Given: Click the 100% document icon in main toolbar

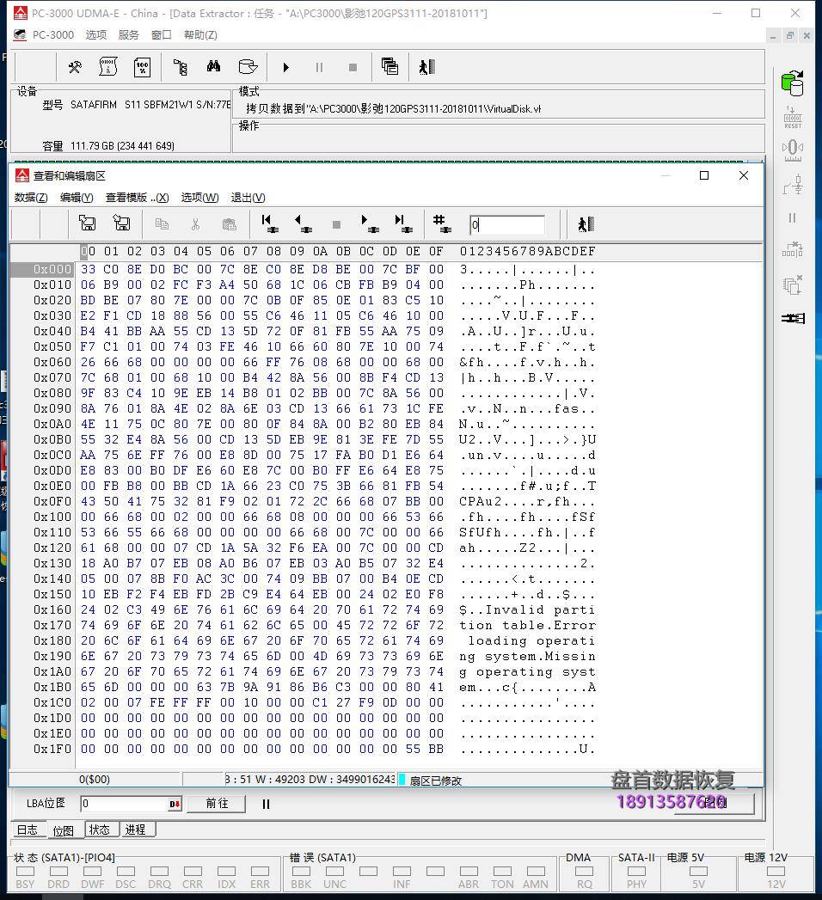Looking at the screenshot, I should pyautogui.click(x=142, y=67).
